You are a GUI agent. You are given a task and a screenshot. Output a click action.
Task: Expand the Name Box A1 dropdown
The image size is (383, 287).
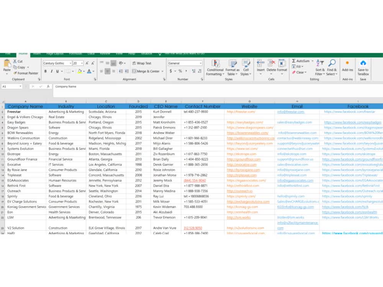tap(20, 86)
